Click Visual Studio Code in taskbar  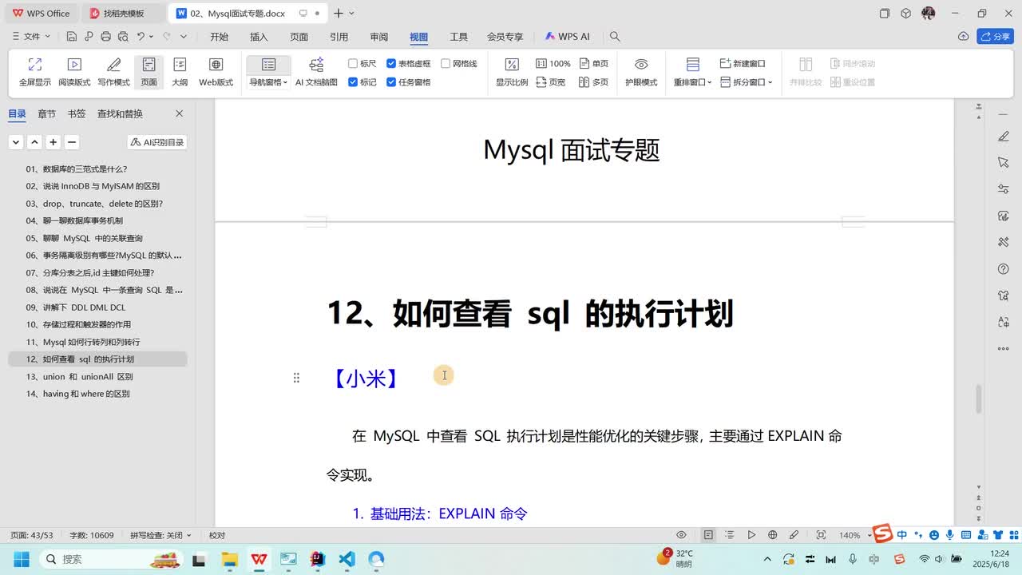click(347, 559)
